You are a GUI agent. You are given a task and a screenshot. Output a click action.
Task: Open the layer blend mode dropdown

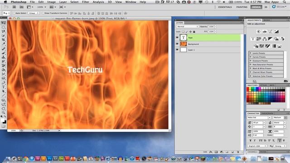(187, 27)
